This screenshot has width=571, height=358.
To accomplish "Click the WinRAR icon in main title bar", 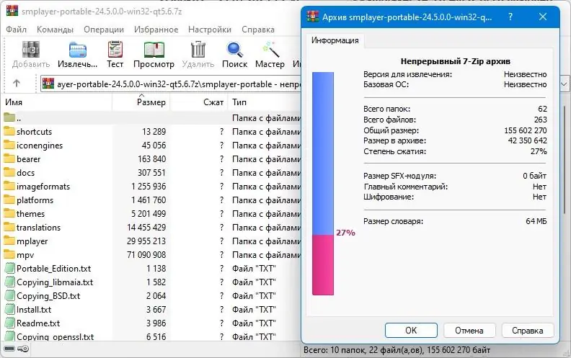I will (12, 11).
